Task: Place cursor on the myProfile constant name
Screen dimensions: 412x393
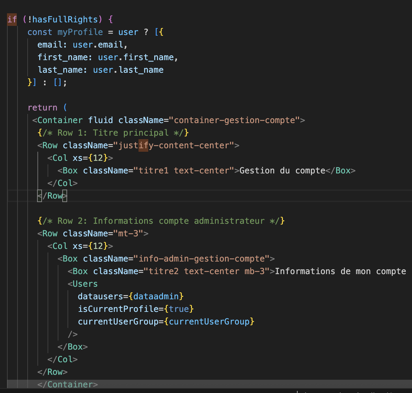Action: coord(80,32)
